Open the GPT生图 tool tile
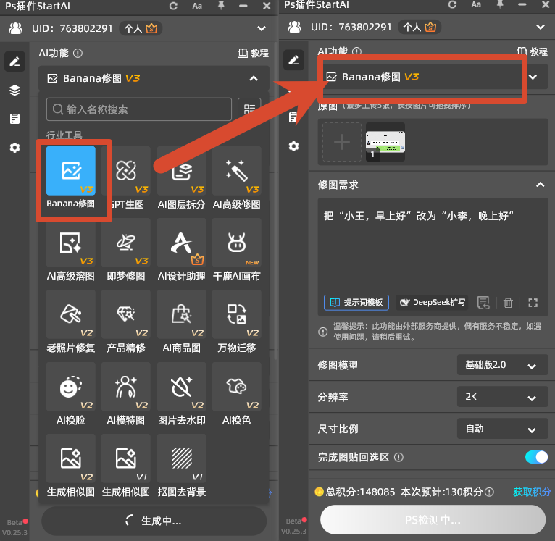 click(126, 171)
